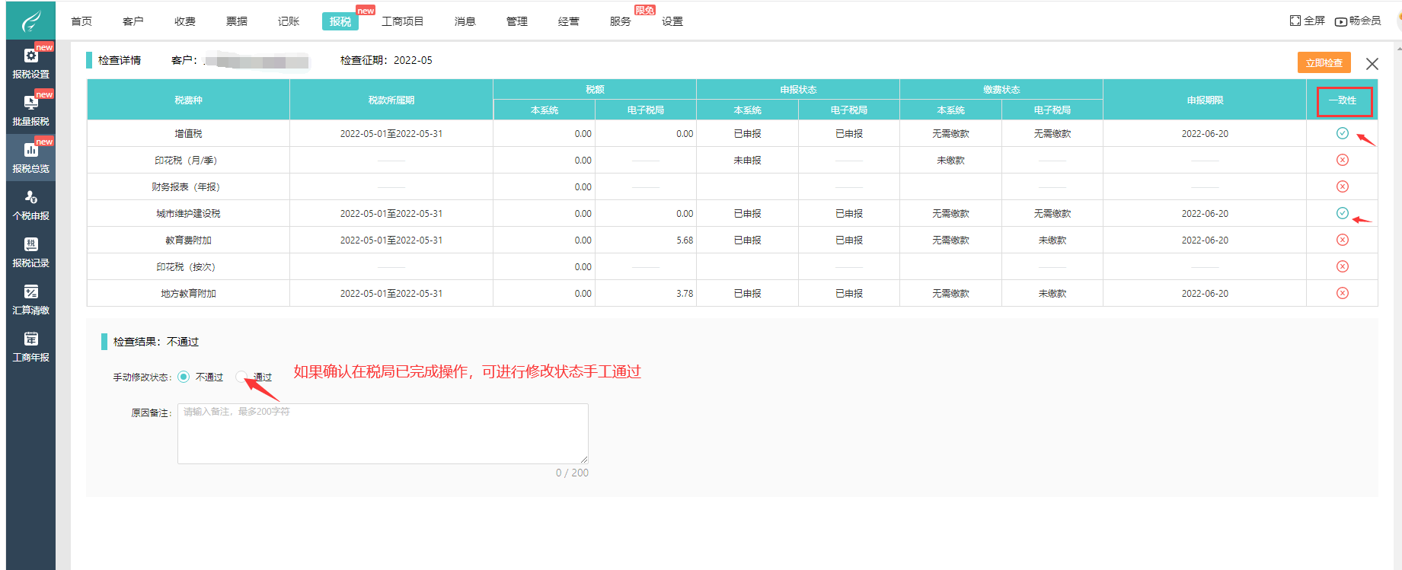Open 工商年报 sidebar icon
This screenshot has width=1402, height=570.
click(30, 346)
